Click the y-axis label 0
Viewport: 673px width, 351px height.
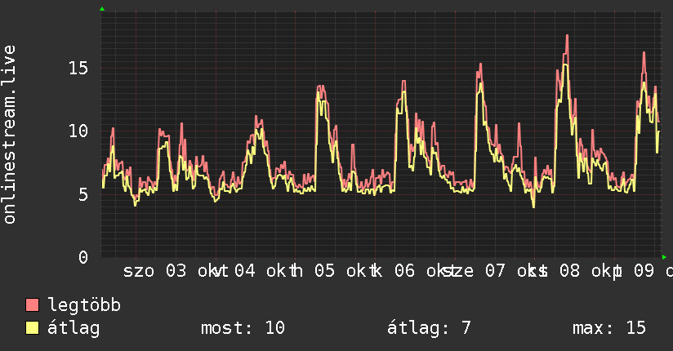pos(83,257)
